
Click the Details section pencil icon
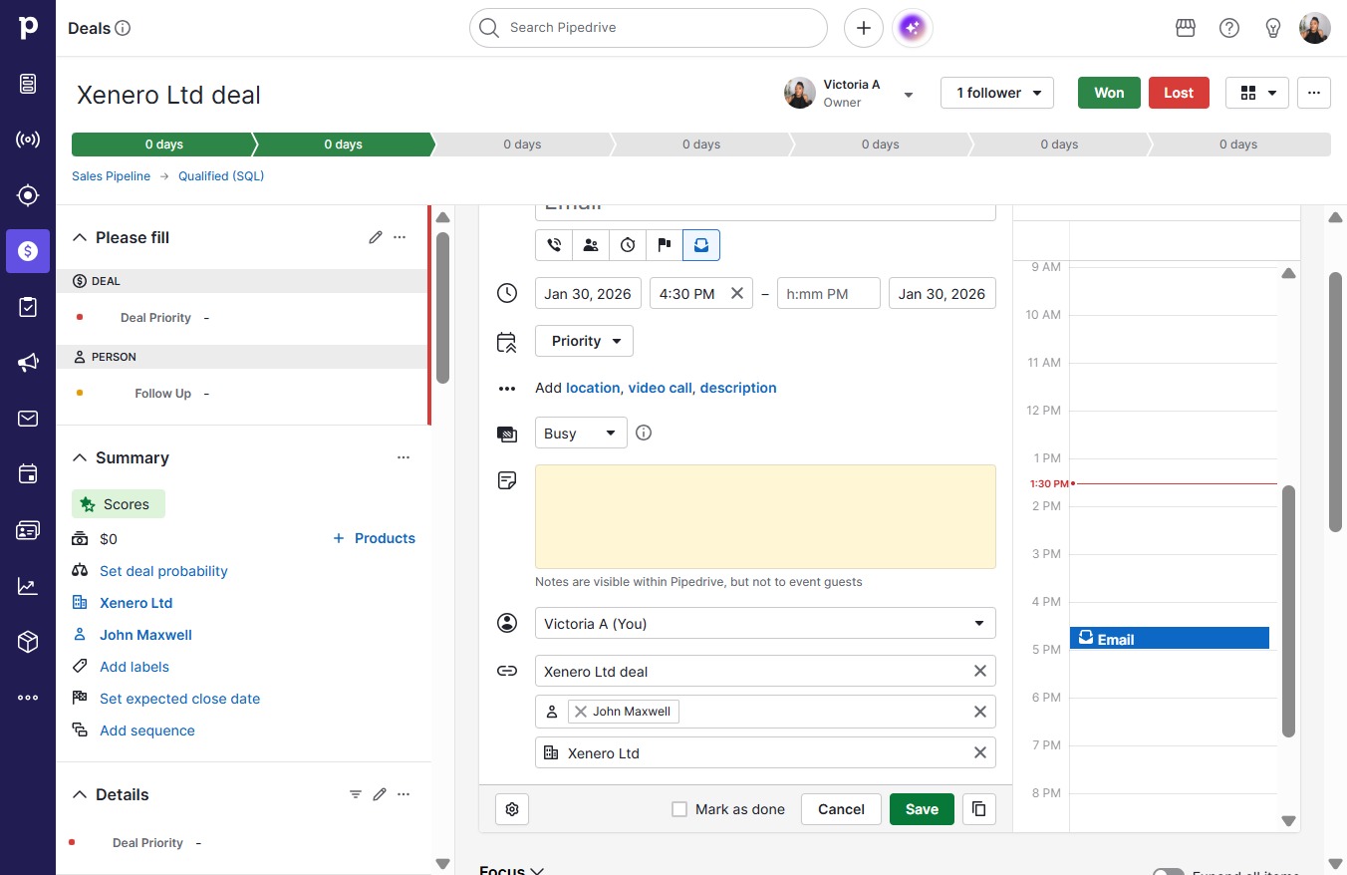click(380, 794)
